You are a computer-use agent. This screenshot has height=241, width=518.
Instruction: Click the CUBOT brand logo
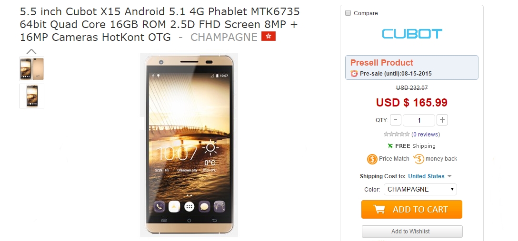coord(412,34)
